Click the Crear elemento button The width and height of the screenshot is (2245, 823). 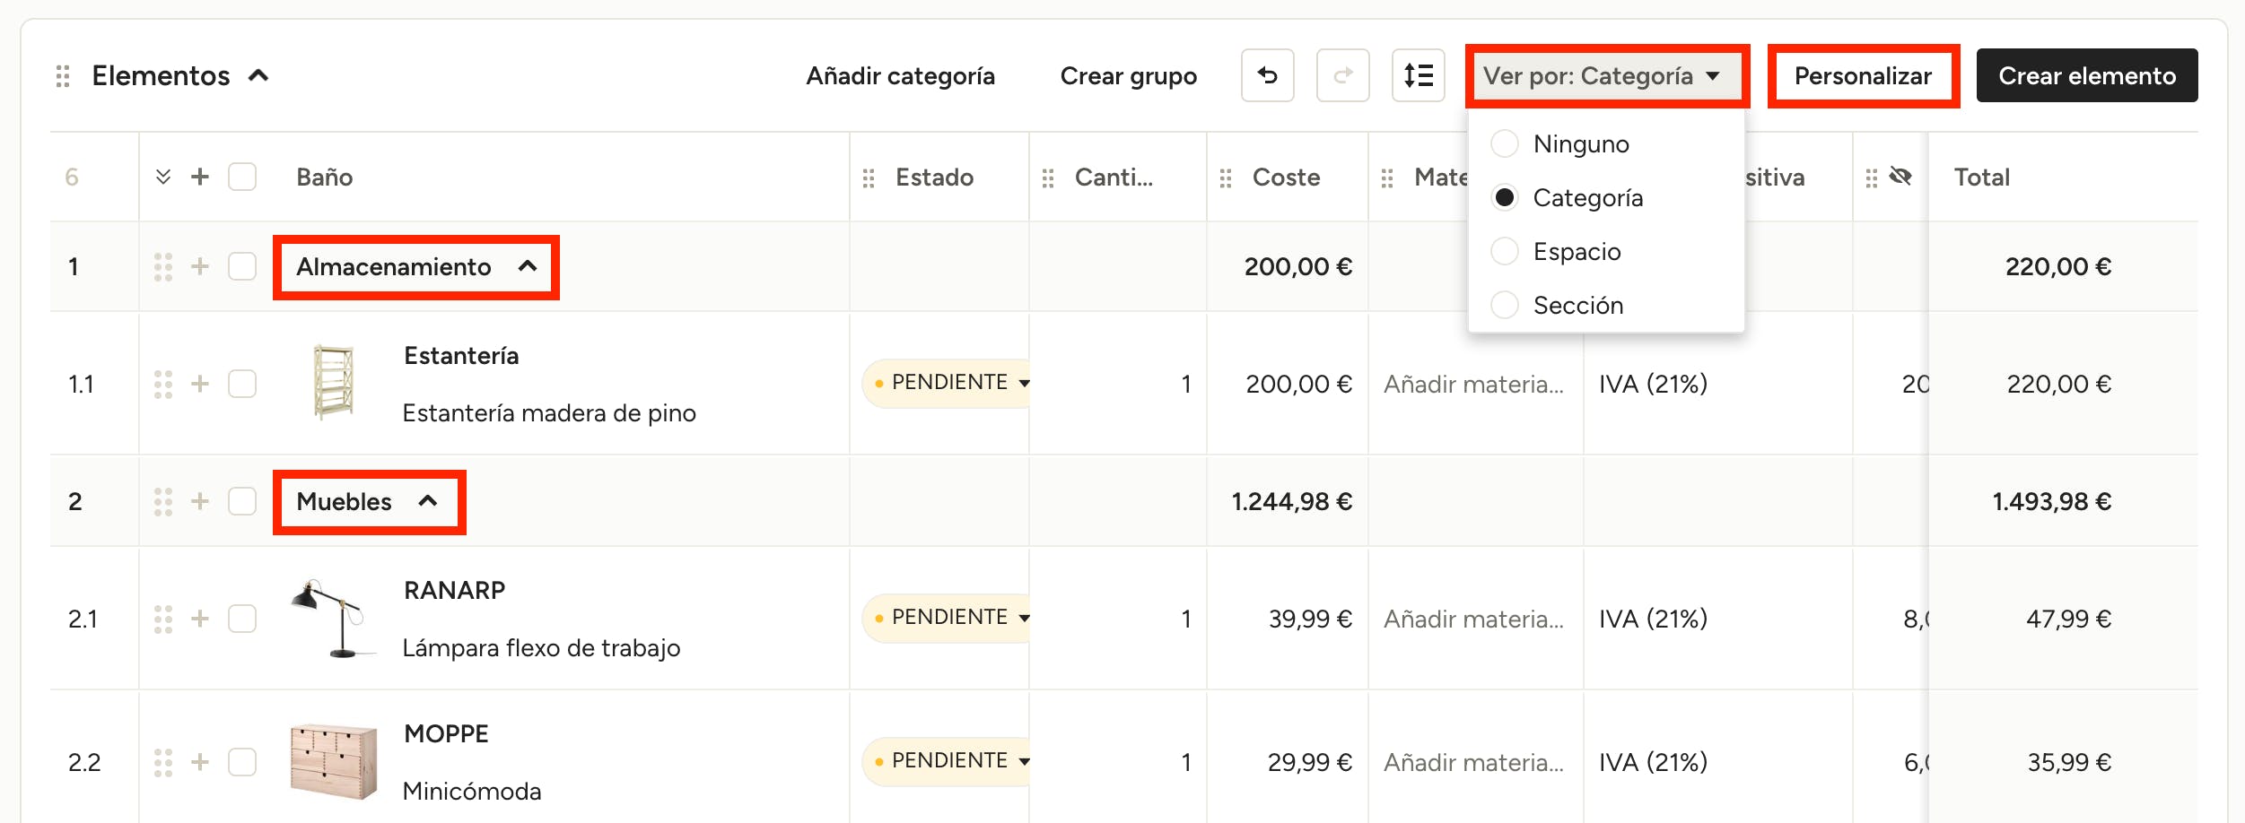[x=2086, y=76]
